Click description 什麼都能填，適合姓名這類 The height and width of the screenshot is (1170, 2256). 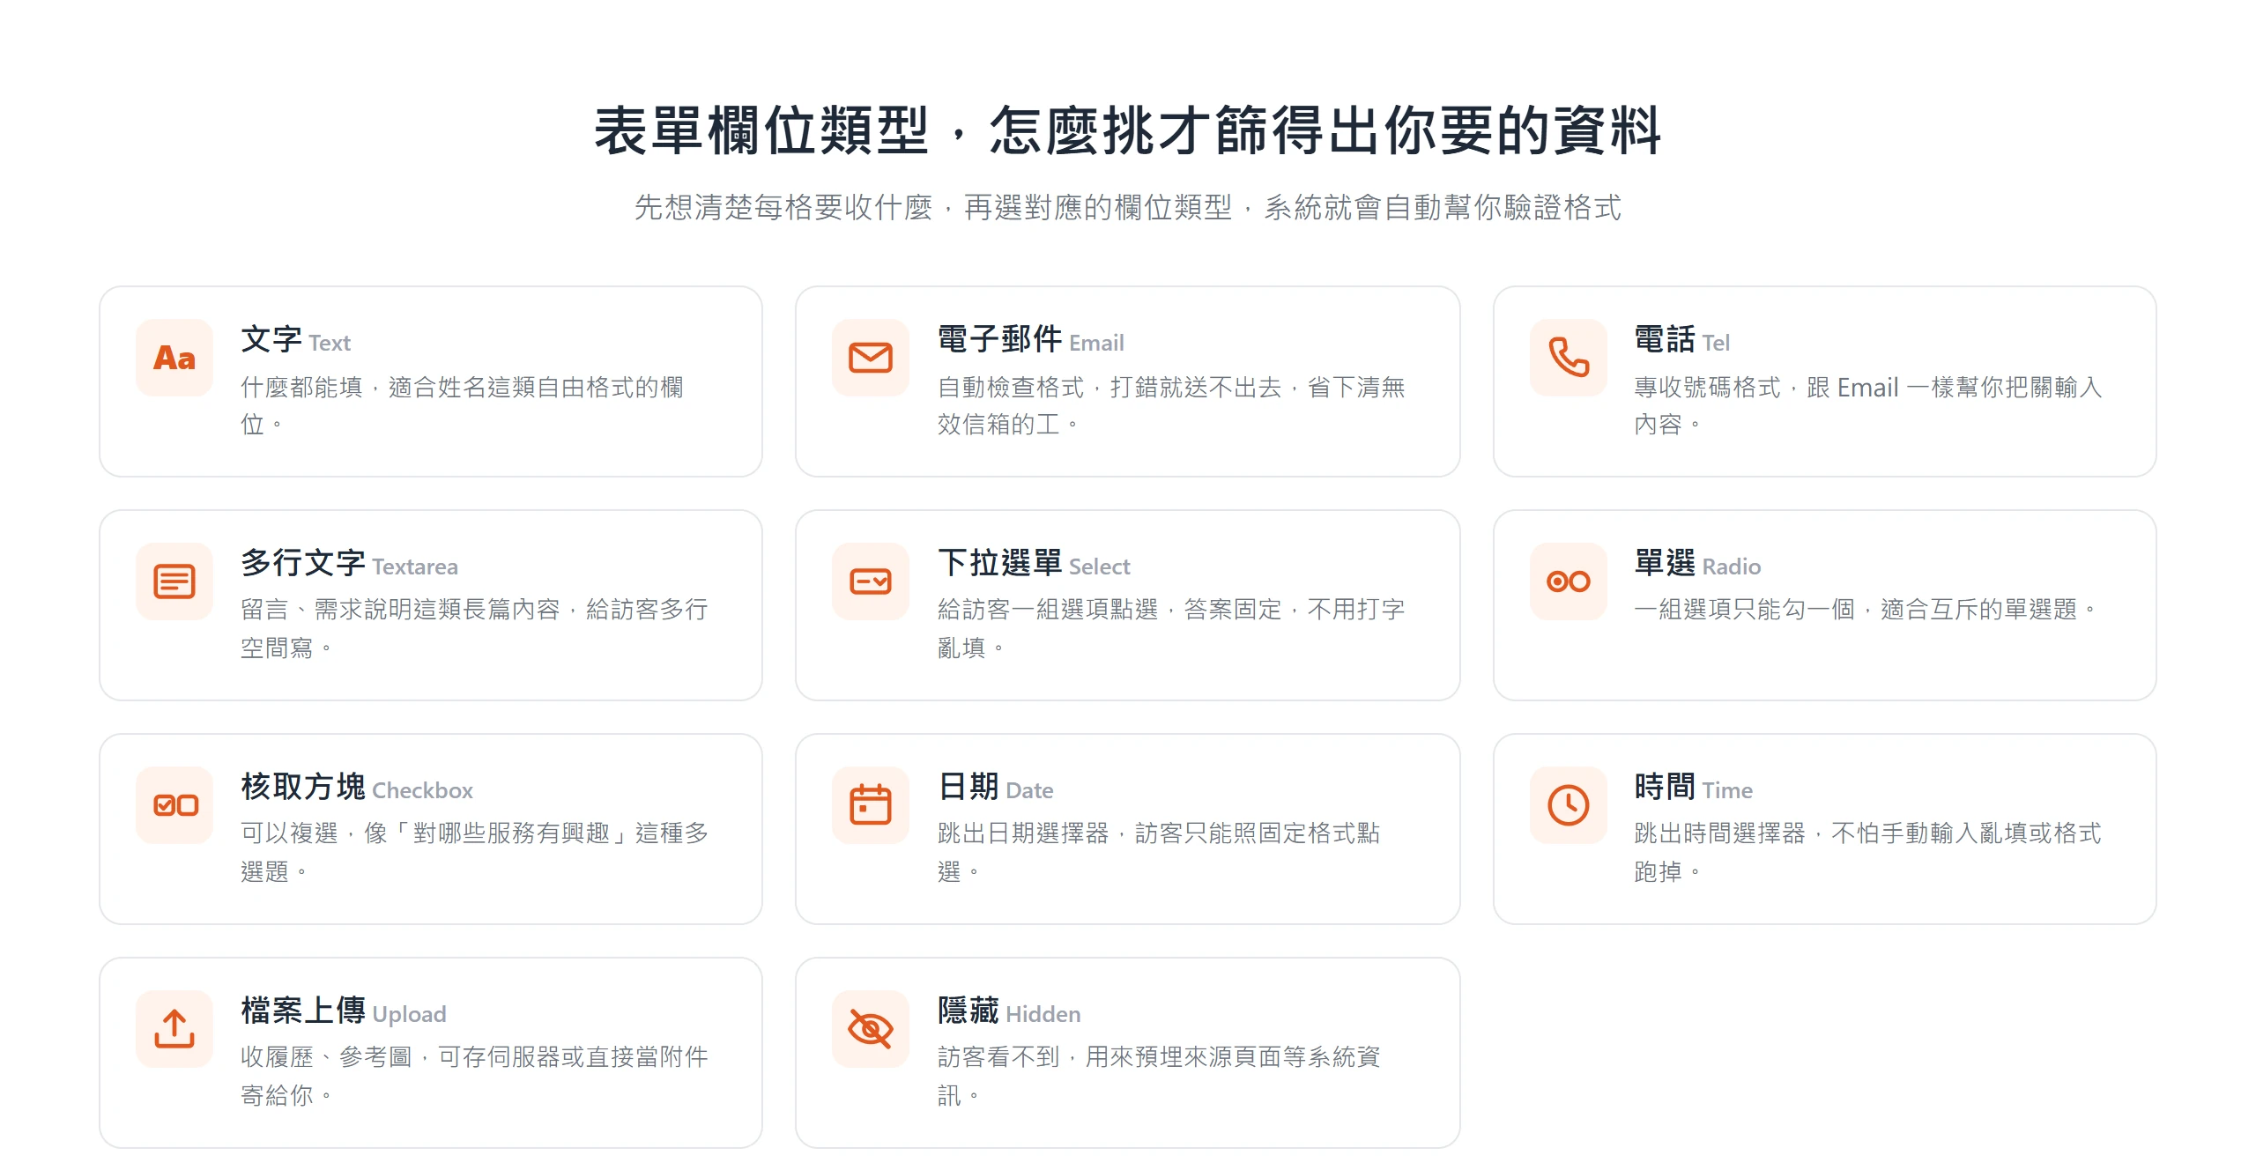(x=462, y=406)
